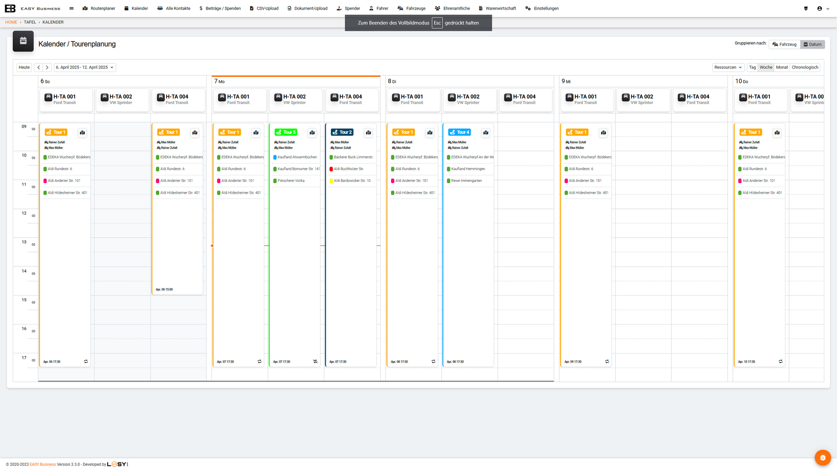Open Ressourcen dropdown
Viewport: 837px width, 471px height.
pos(728,68)
